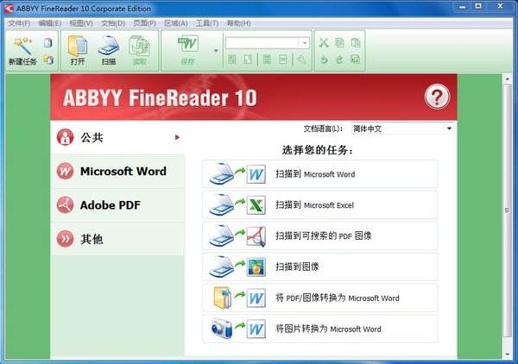Click the 读取 read pages icon
The width and height of the screenshot is (518, 364).
pos(139,46)
